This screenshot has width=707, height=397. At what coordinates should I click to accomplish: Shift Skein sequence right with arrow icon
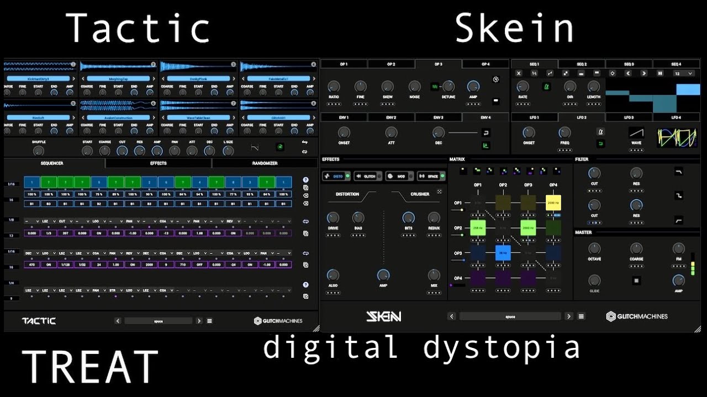coord(643,73)
